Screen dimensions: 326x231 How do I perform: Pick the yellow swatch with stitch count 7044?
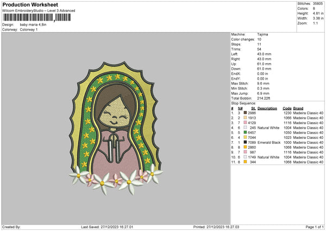pos(246,137)
